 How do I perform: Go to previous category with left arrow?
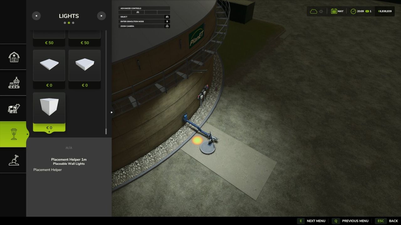pyautogui.click(x=36, y=16)
